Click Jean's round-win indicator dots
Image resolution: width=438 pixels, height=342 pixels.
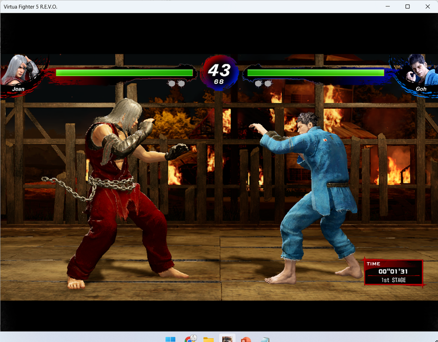pos(176,83)
